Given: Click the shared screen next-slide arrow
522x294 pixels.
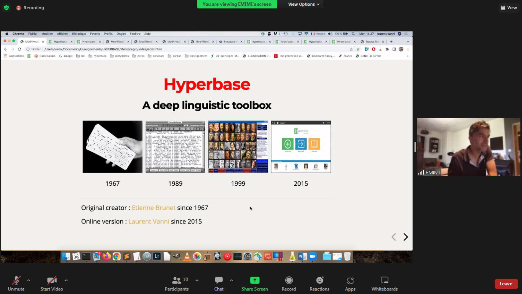Looking at the screenshot, I should click(x=405, y=237).
